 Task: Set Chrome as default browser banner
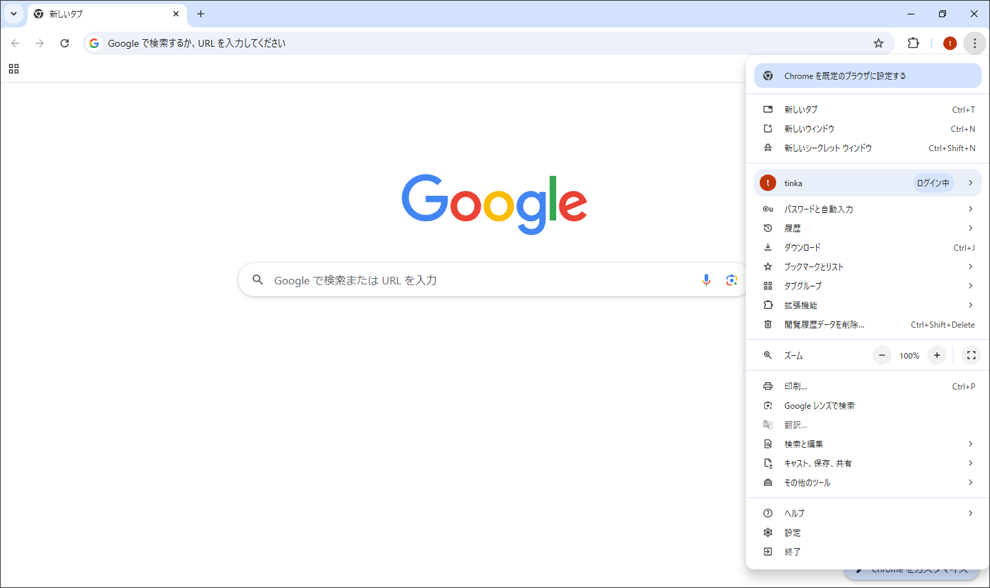(x=868, y=76)
